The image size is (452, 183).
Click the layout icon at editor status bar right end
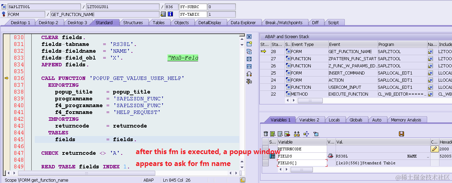(242, 180)
